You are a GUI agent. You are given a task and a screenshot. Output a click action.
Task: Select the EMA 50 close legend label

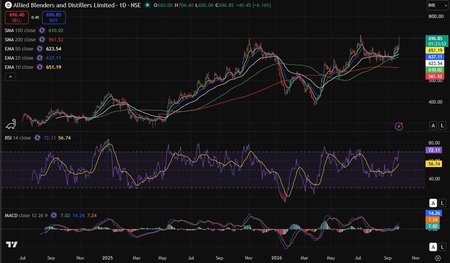tap(19, 49)
